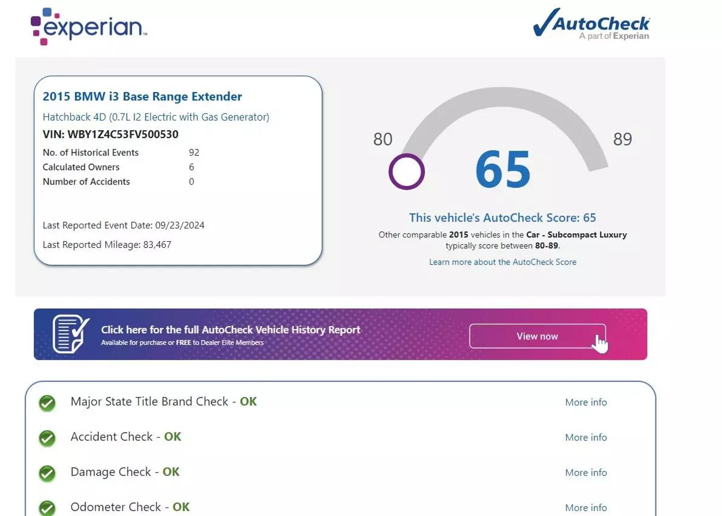Click Available for purchase or FREE subtext

182,343
